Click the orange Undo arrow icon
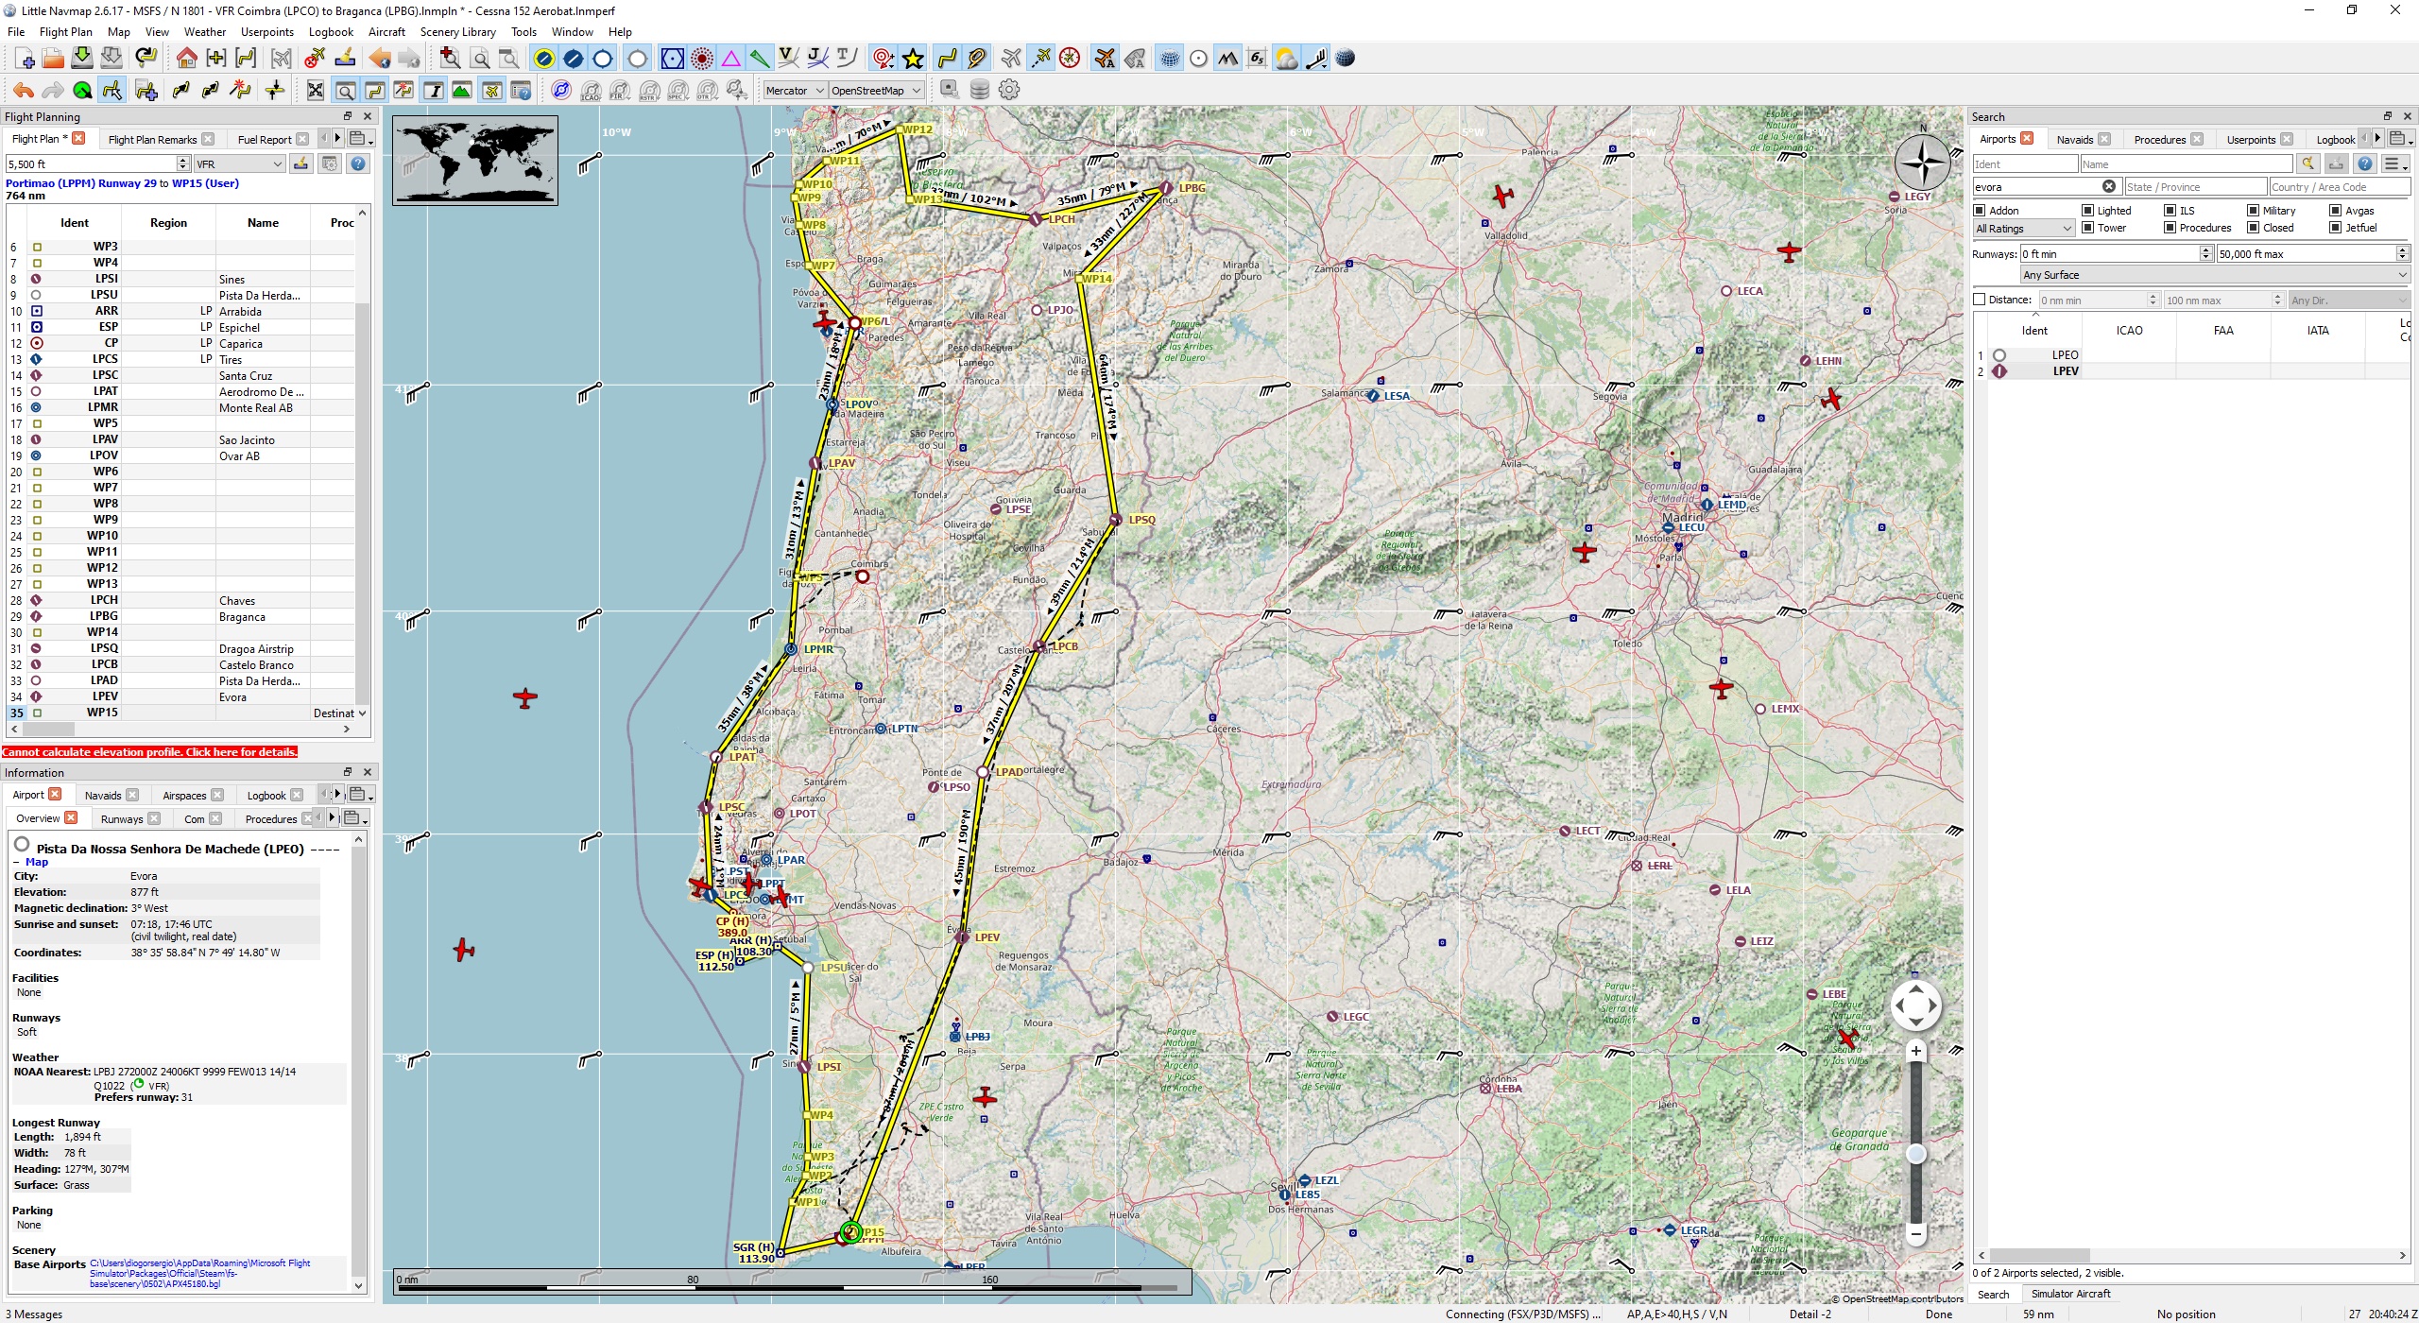This screenshot has width=2419, height=1323. pyautogui.click(x=24, y=91)
